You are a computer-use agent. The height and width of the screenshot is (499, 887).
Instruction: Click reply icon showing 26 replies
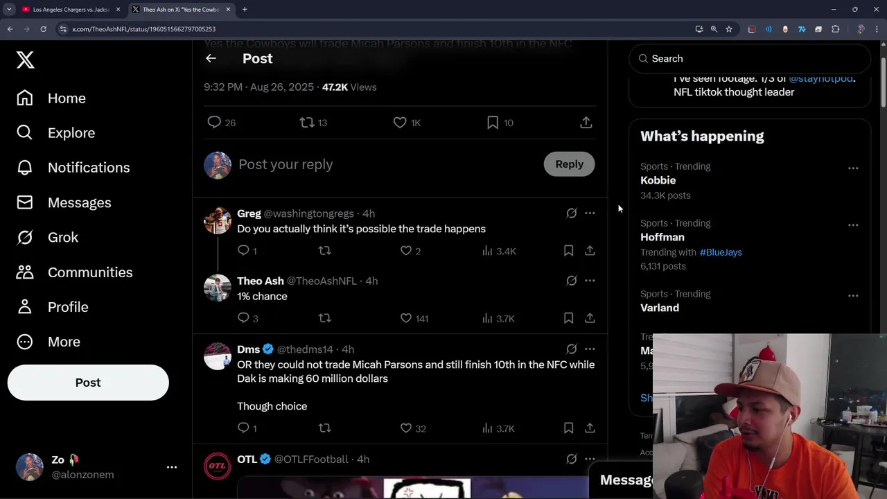(214, 123)
